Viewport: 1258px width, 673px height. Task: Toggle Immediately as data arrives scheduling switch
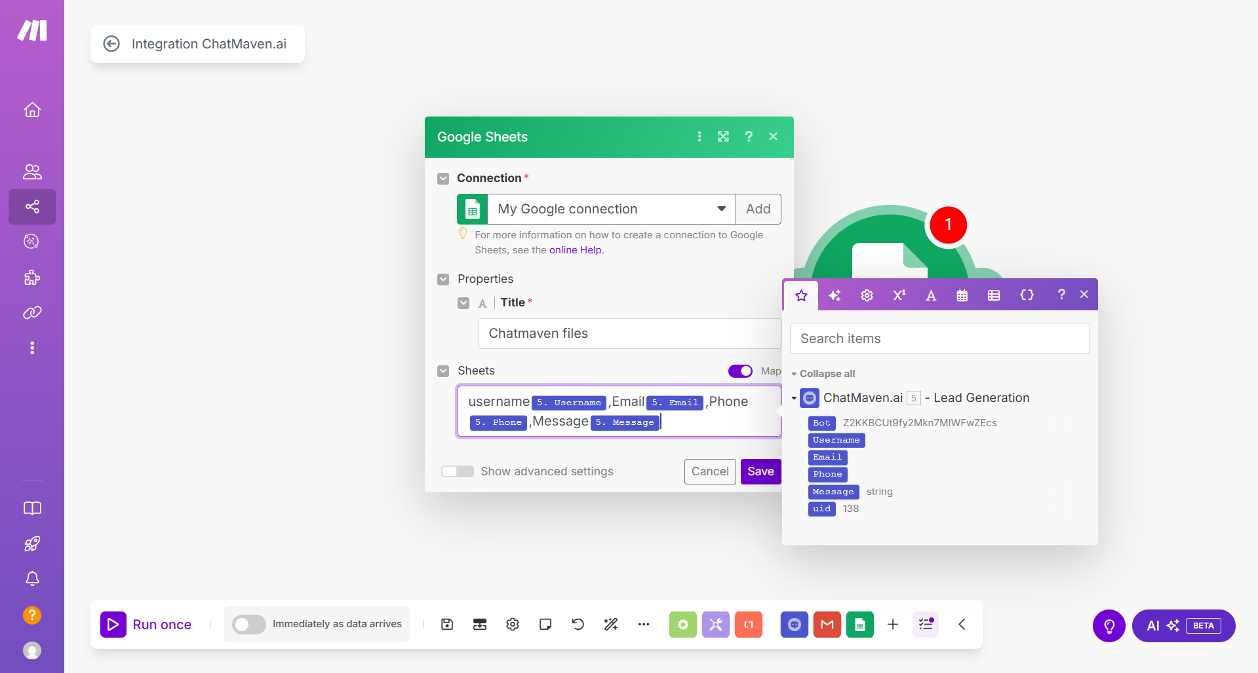click(249, 625)
